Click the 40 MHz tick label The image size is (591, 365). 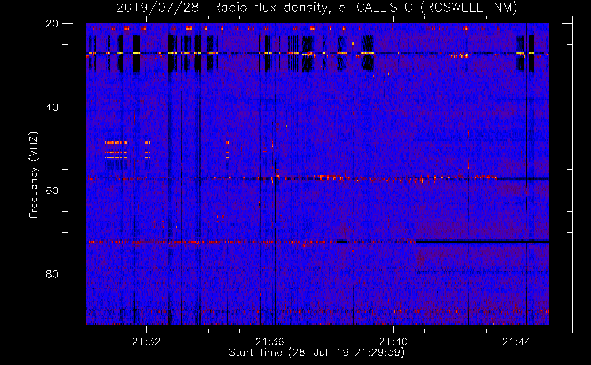click(x=52, y=107)
